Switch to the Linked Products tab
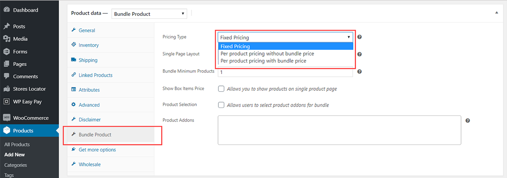The height and width of the screenshot is (178, 507). [95, 75]
